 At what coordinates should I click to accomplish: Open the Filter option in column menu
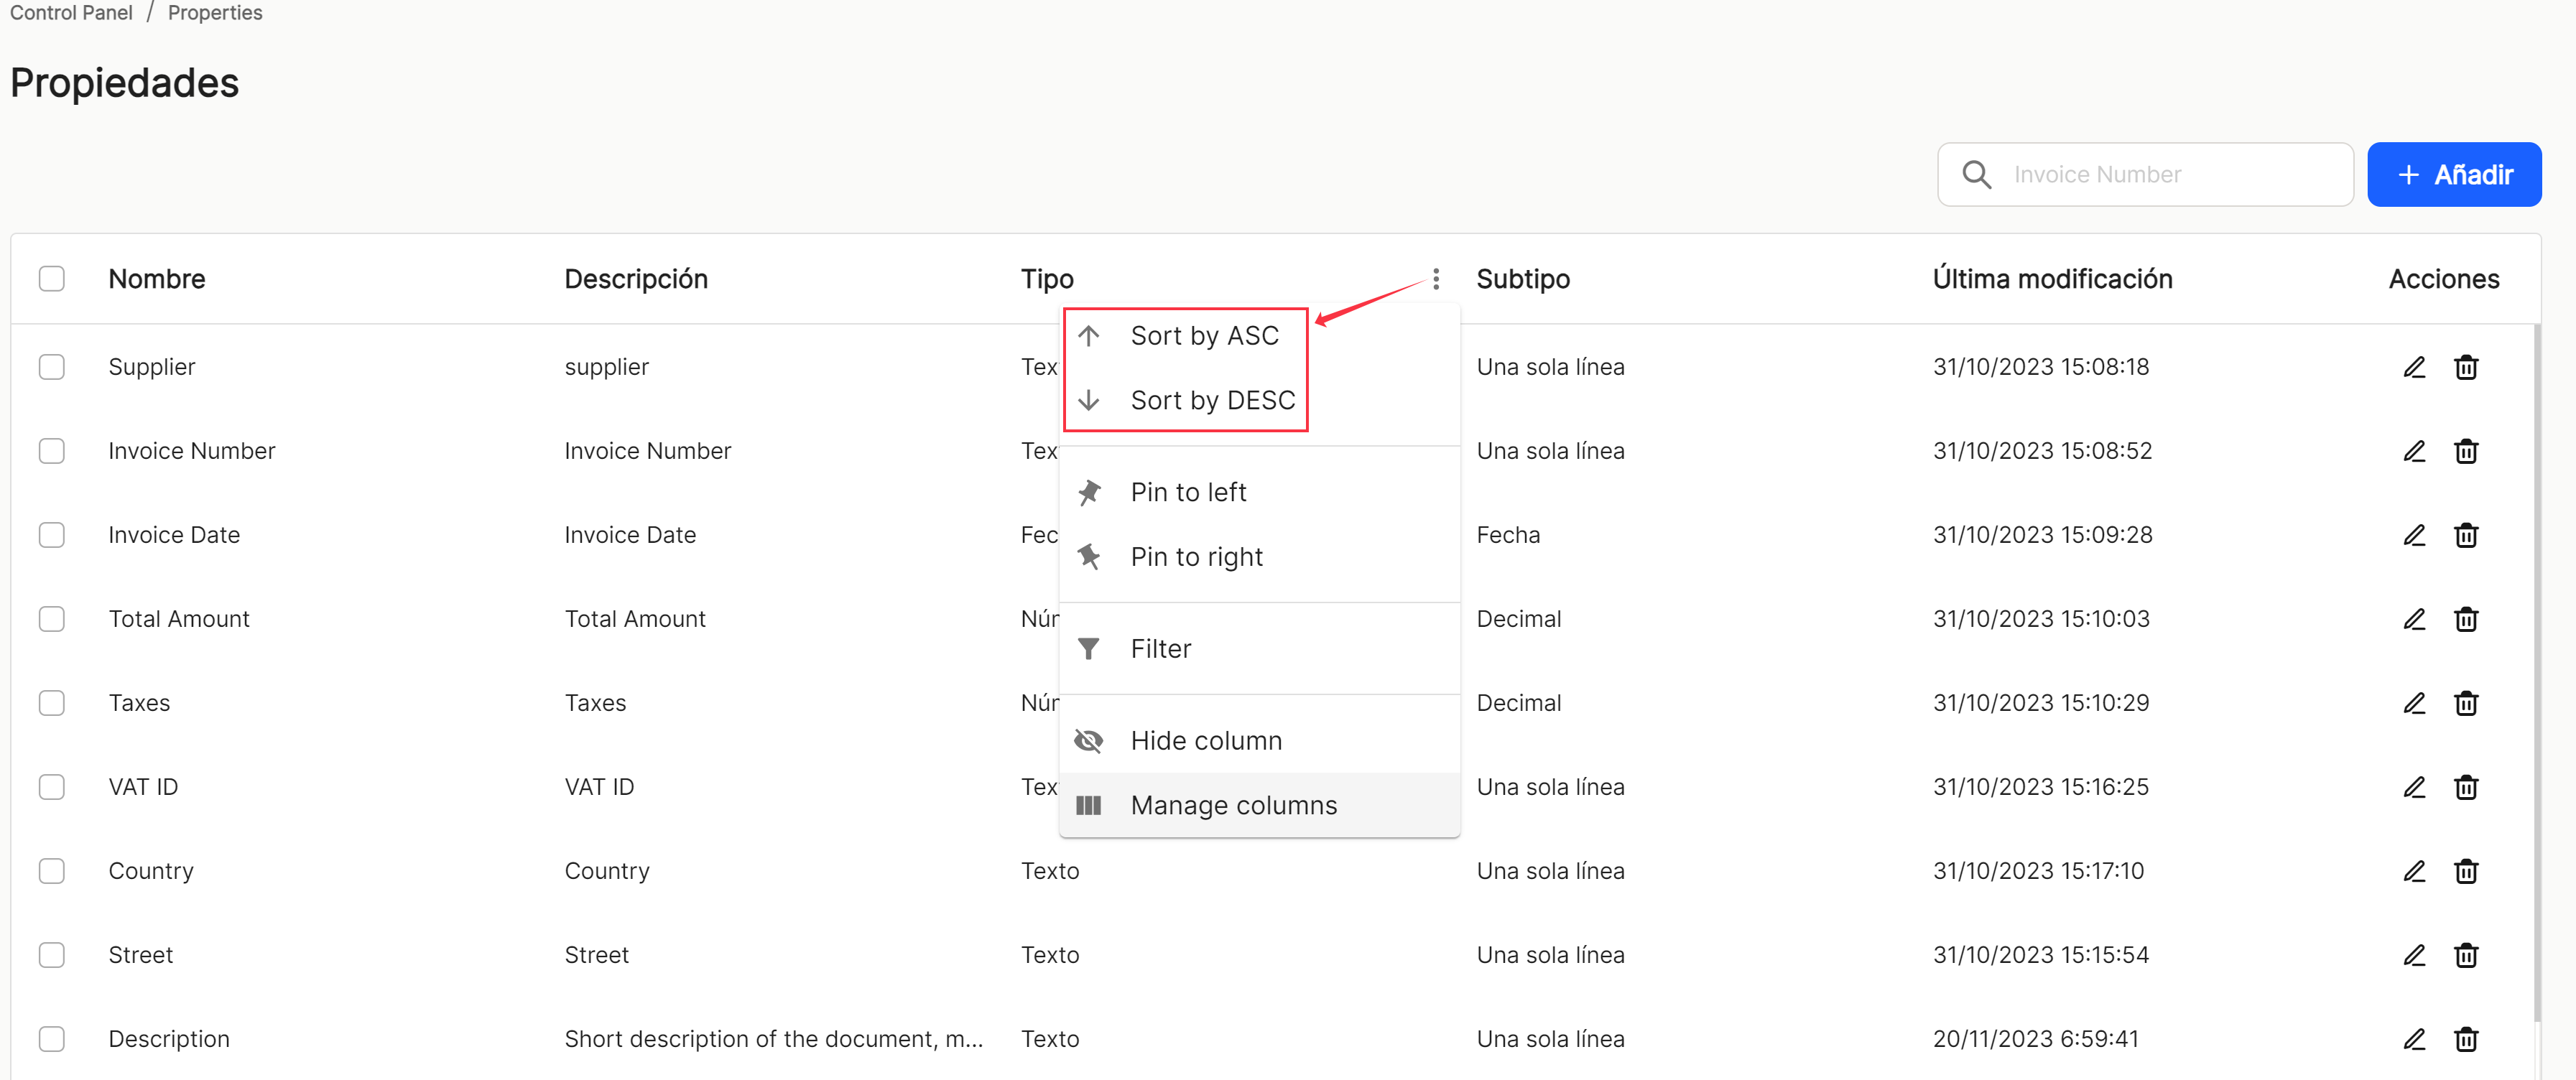click(1259, 649)
